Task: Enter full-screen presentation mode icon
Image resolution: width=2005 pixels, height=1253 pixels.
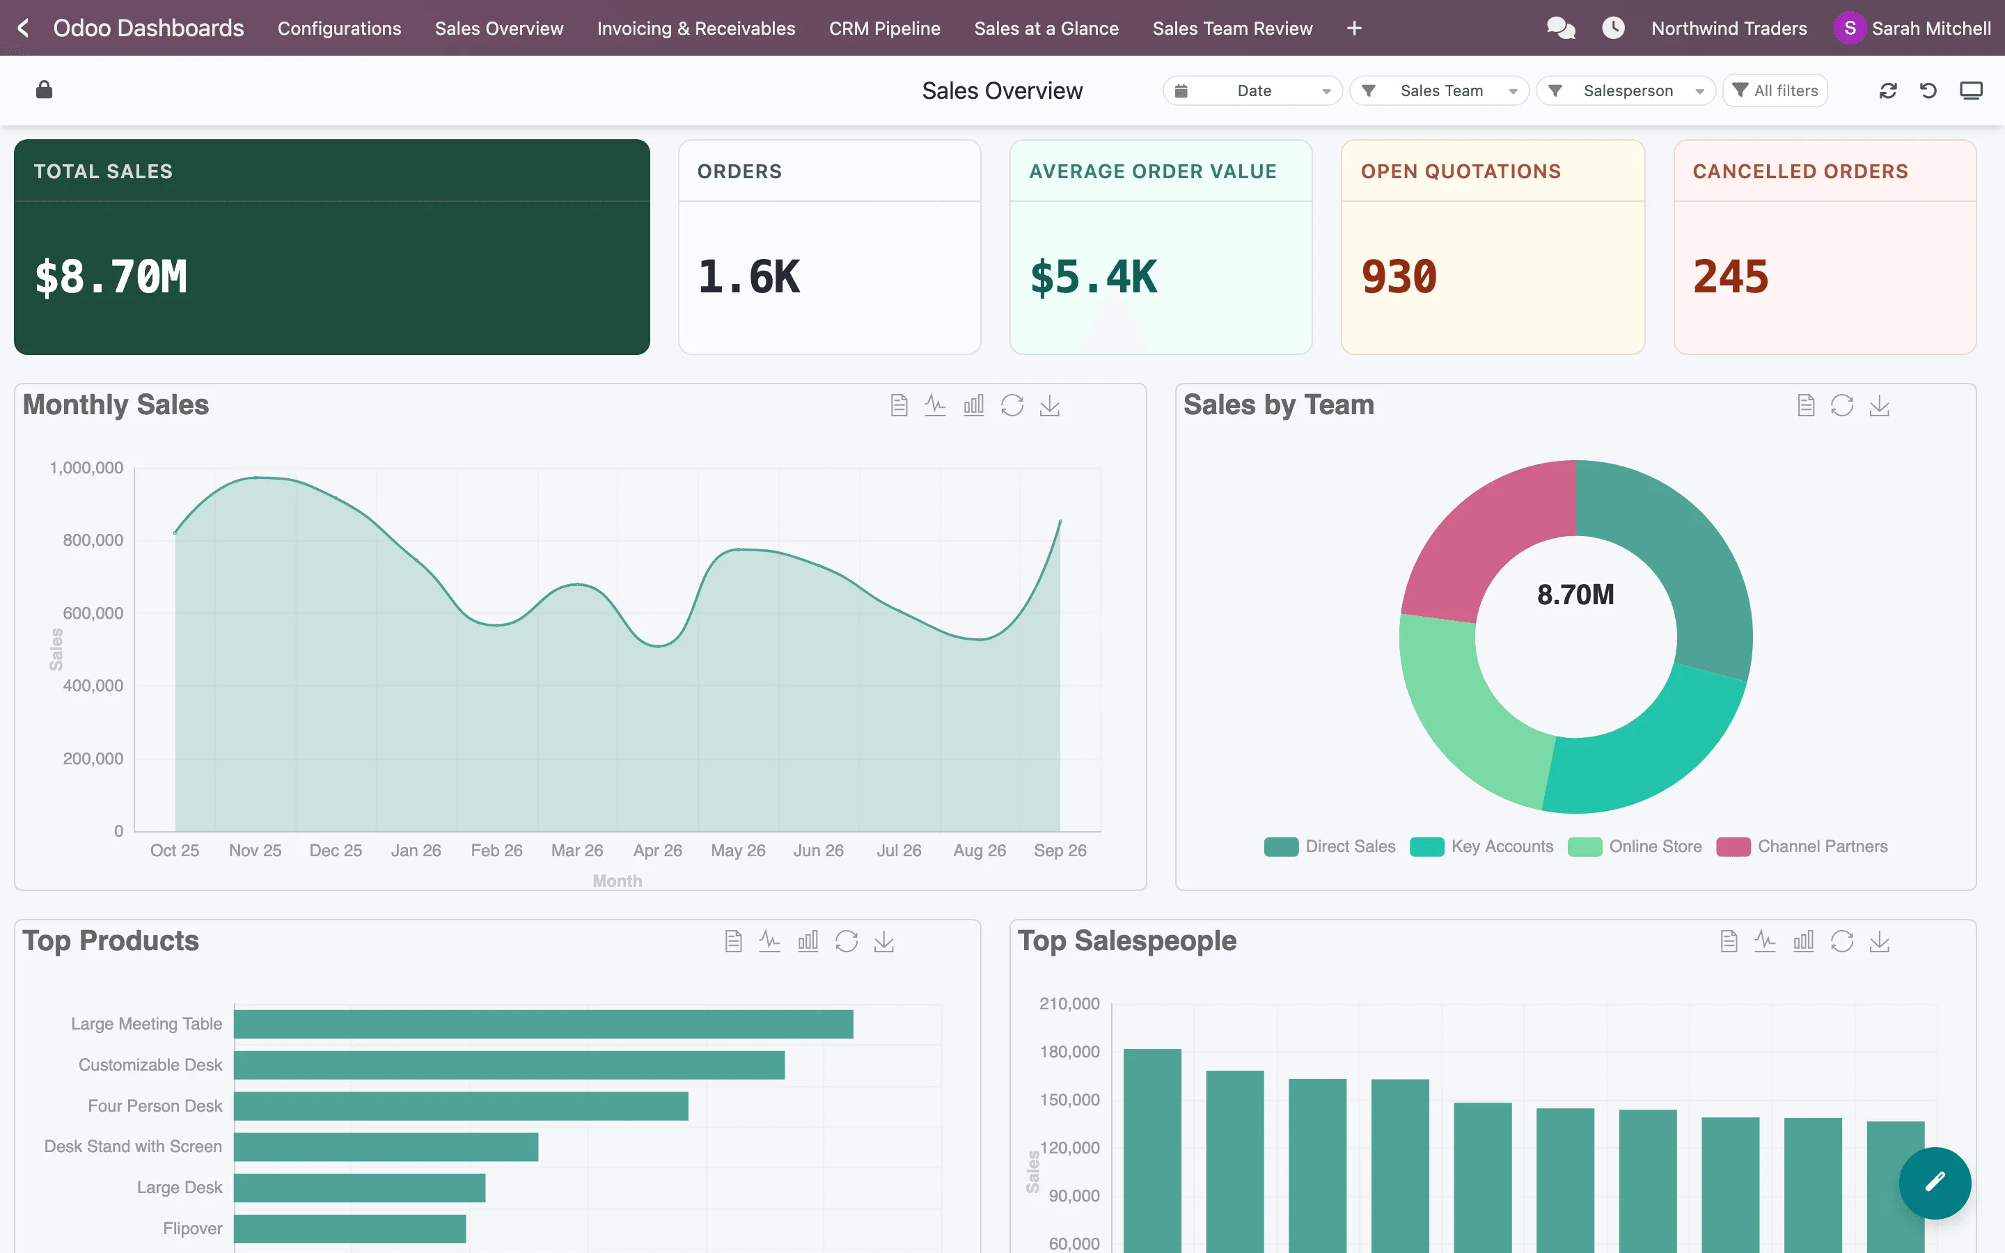Action: [x=1971, y=90]
